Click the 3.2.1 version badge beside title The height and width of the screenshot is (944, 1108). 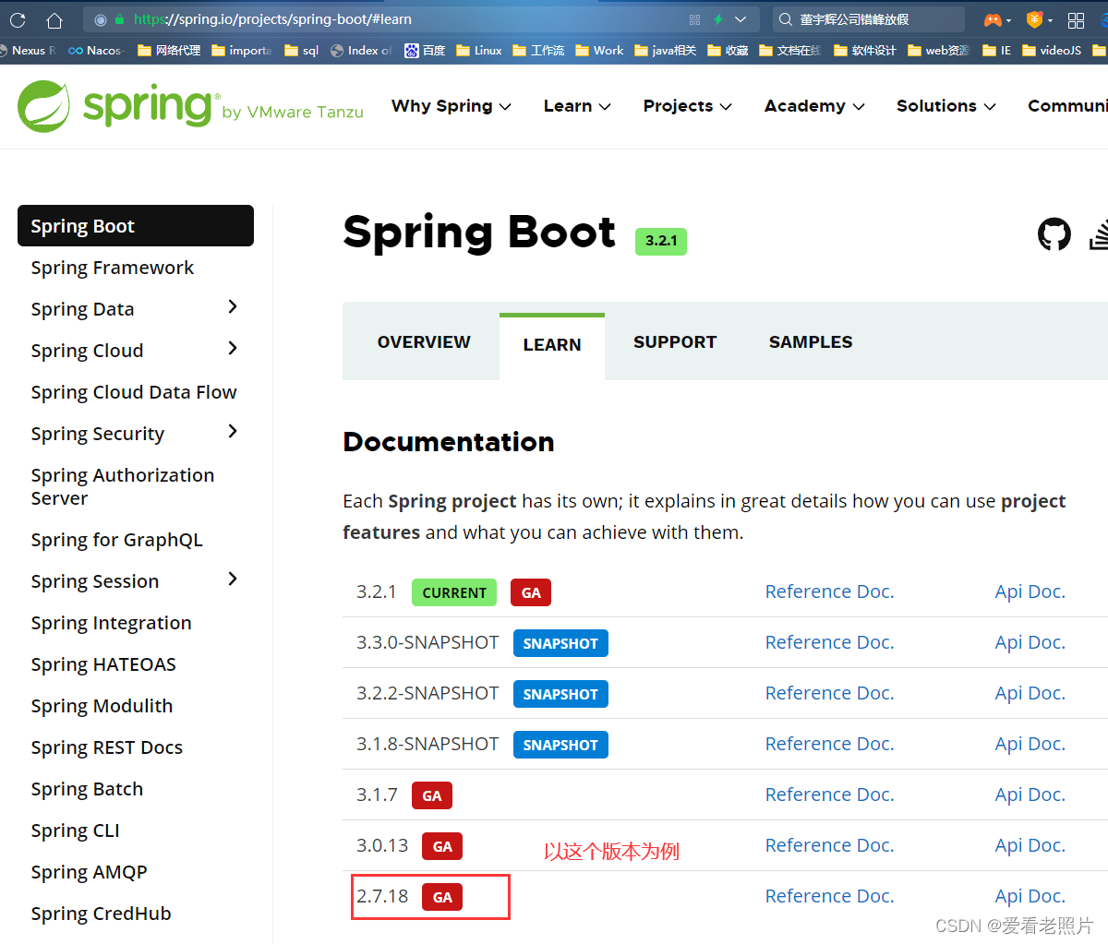(661, 241)
